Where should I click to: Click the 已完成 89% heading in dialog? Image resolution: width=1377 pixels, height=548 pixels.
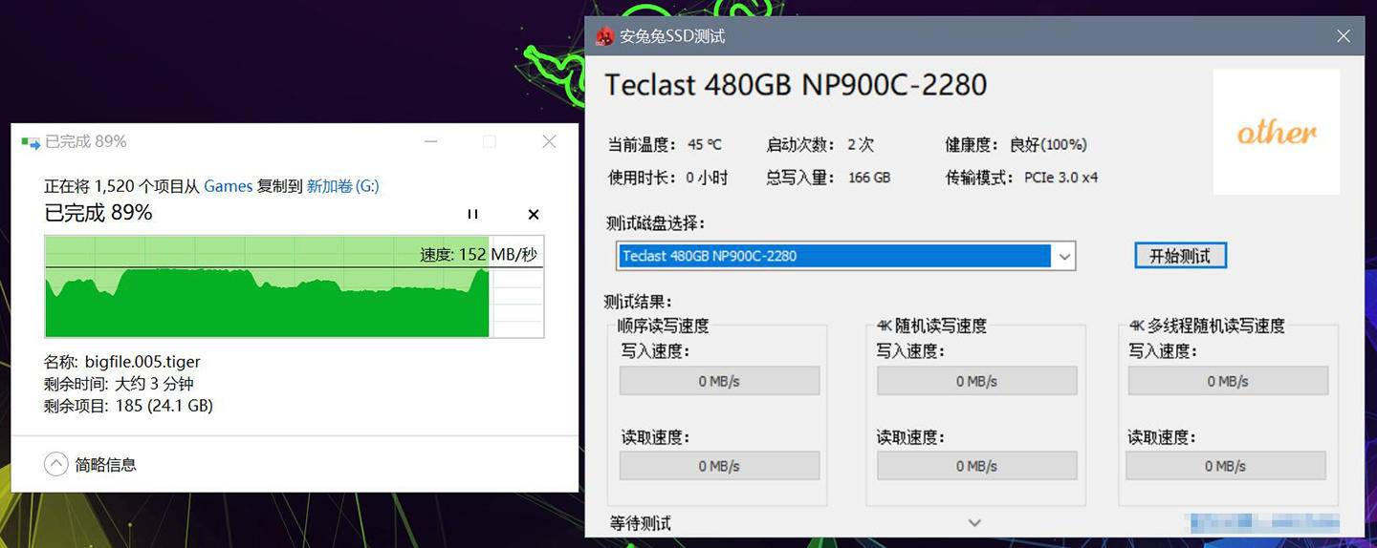[98, 213]
